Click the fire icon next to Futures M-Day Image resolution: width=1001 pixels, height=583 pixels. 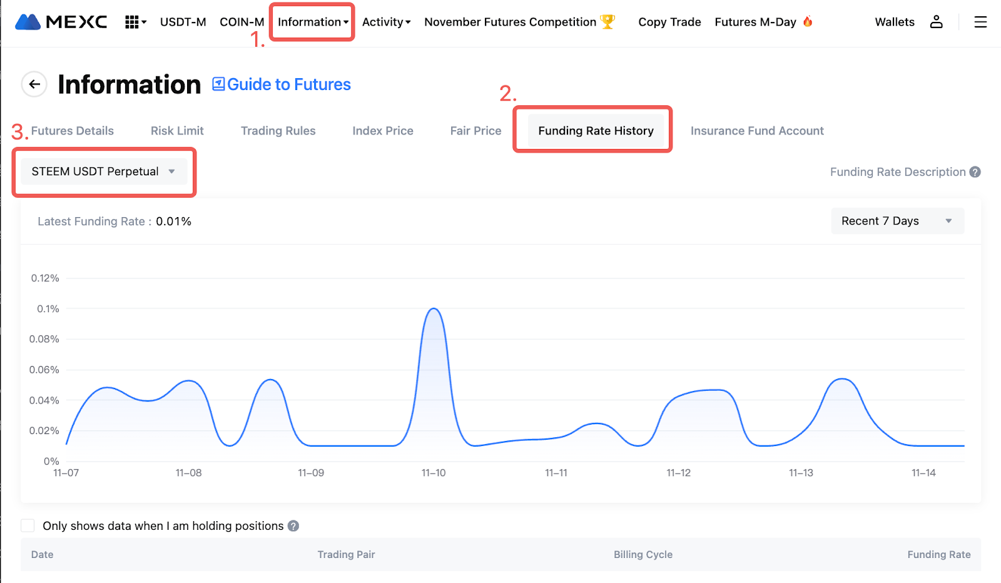808,22
